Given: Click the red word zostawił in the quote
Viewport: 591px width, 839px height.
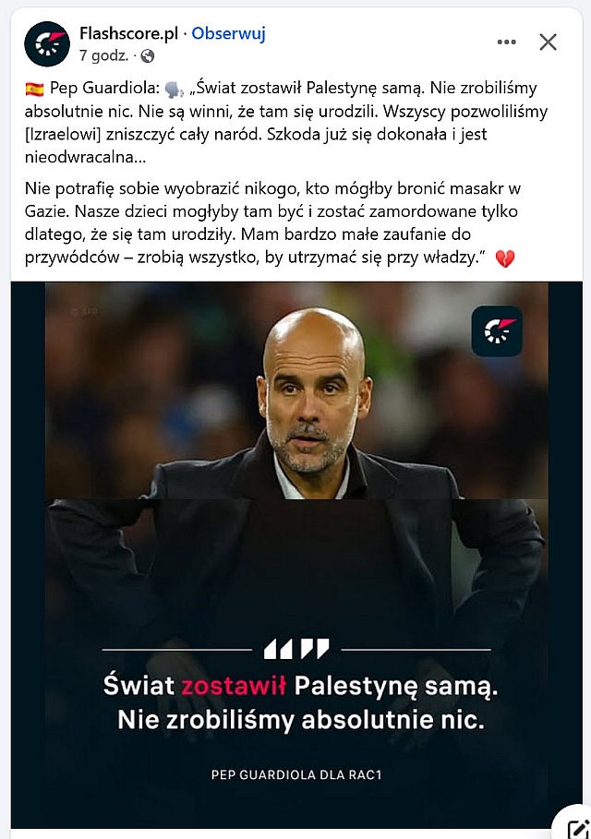Looking at the screenshot, I should point(234,686).
